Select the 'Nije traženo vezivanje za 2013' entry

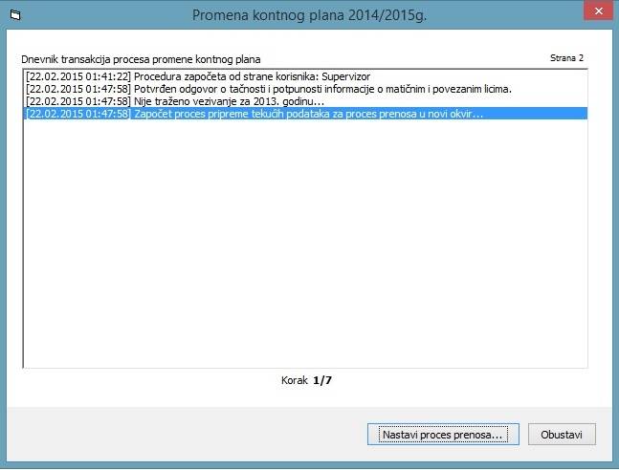(229, 101)
